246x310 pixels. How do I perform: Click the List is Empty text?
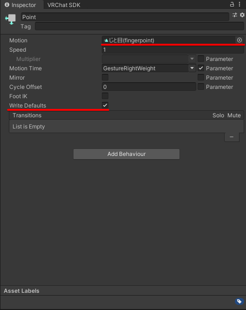pos(29,126)
